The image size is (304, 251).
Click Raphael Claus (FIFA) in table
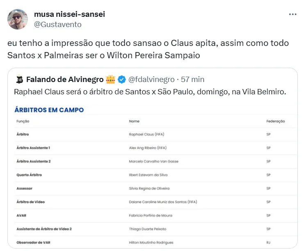coord(147,134)
